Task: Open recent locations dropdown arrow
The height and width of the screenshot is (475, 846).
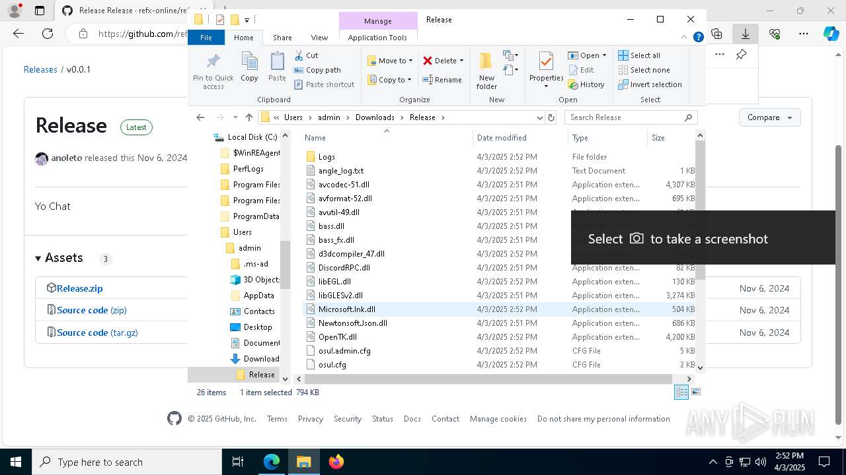Action: (x=235, y=117)
